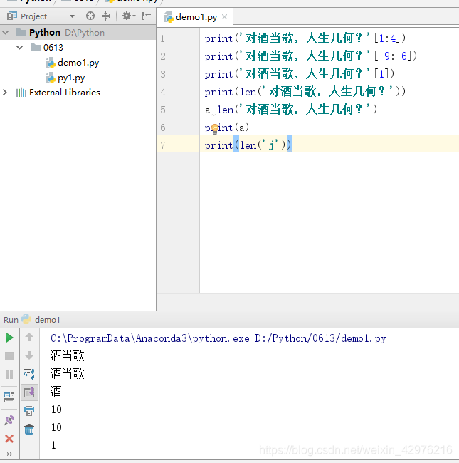Click the Restore Layout icon in Run panel

(9, 397)
